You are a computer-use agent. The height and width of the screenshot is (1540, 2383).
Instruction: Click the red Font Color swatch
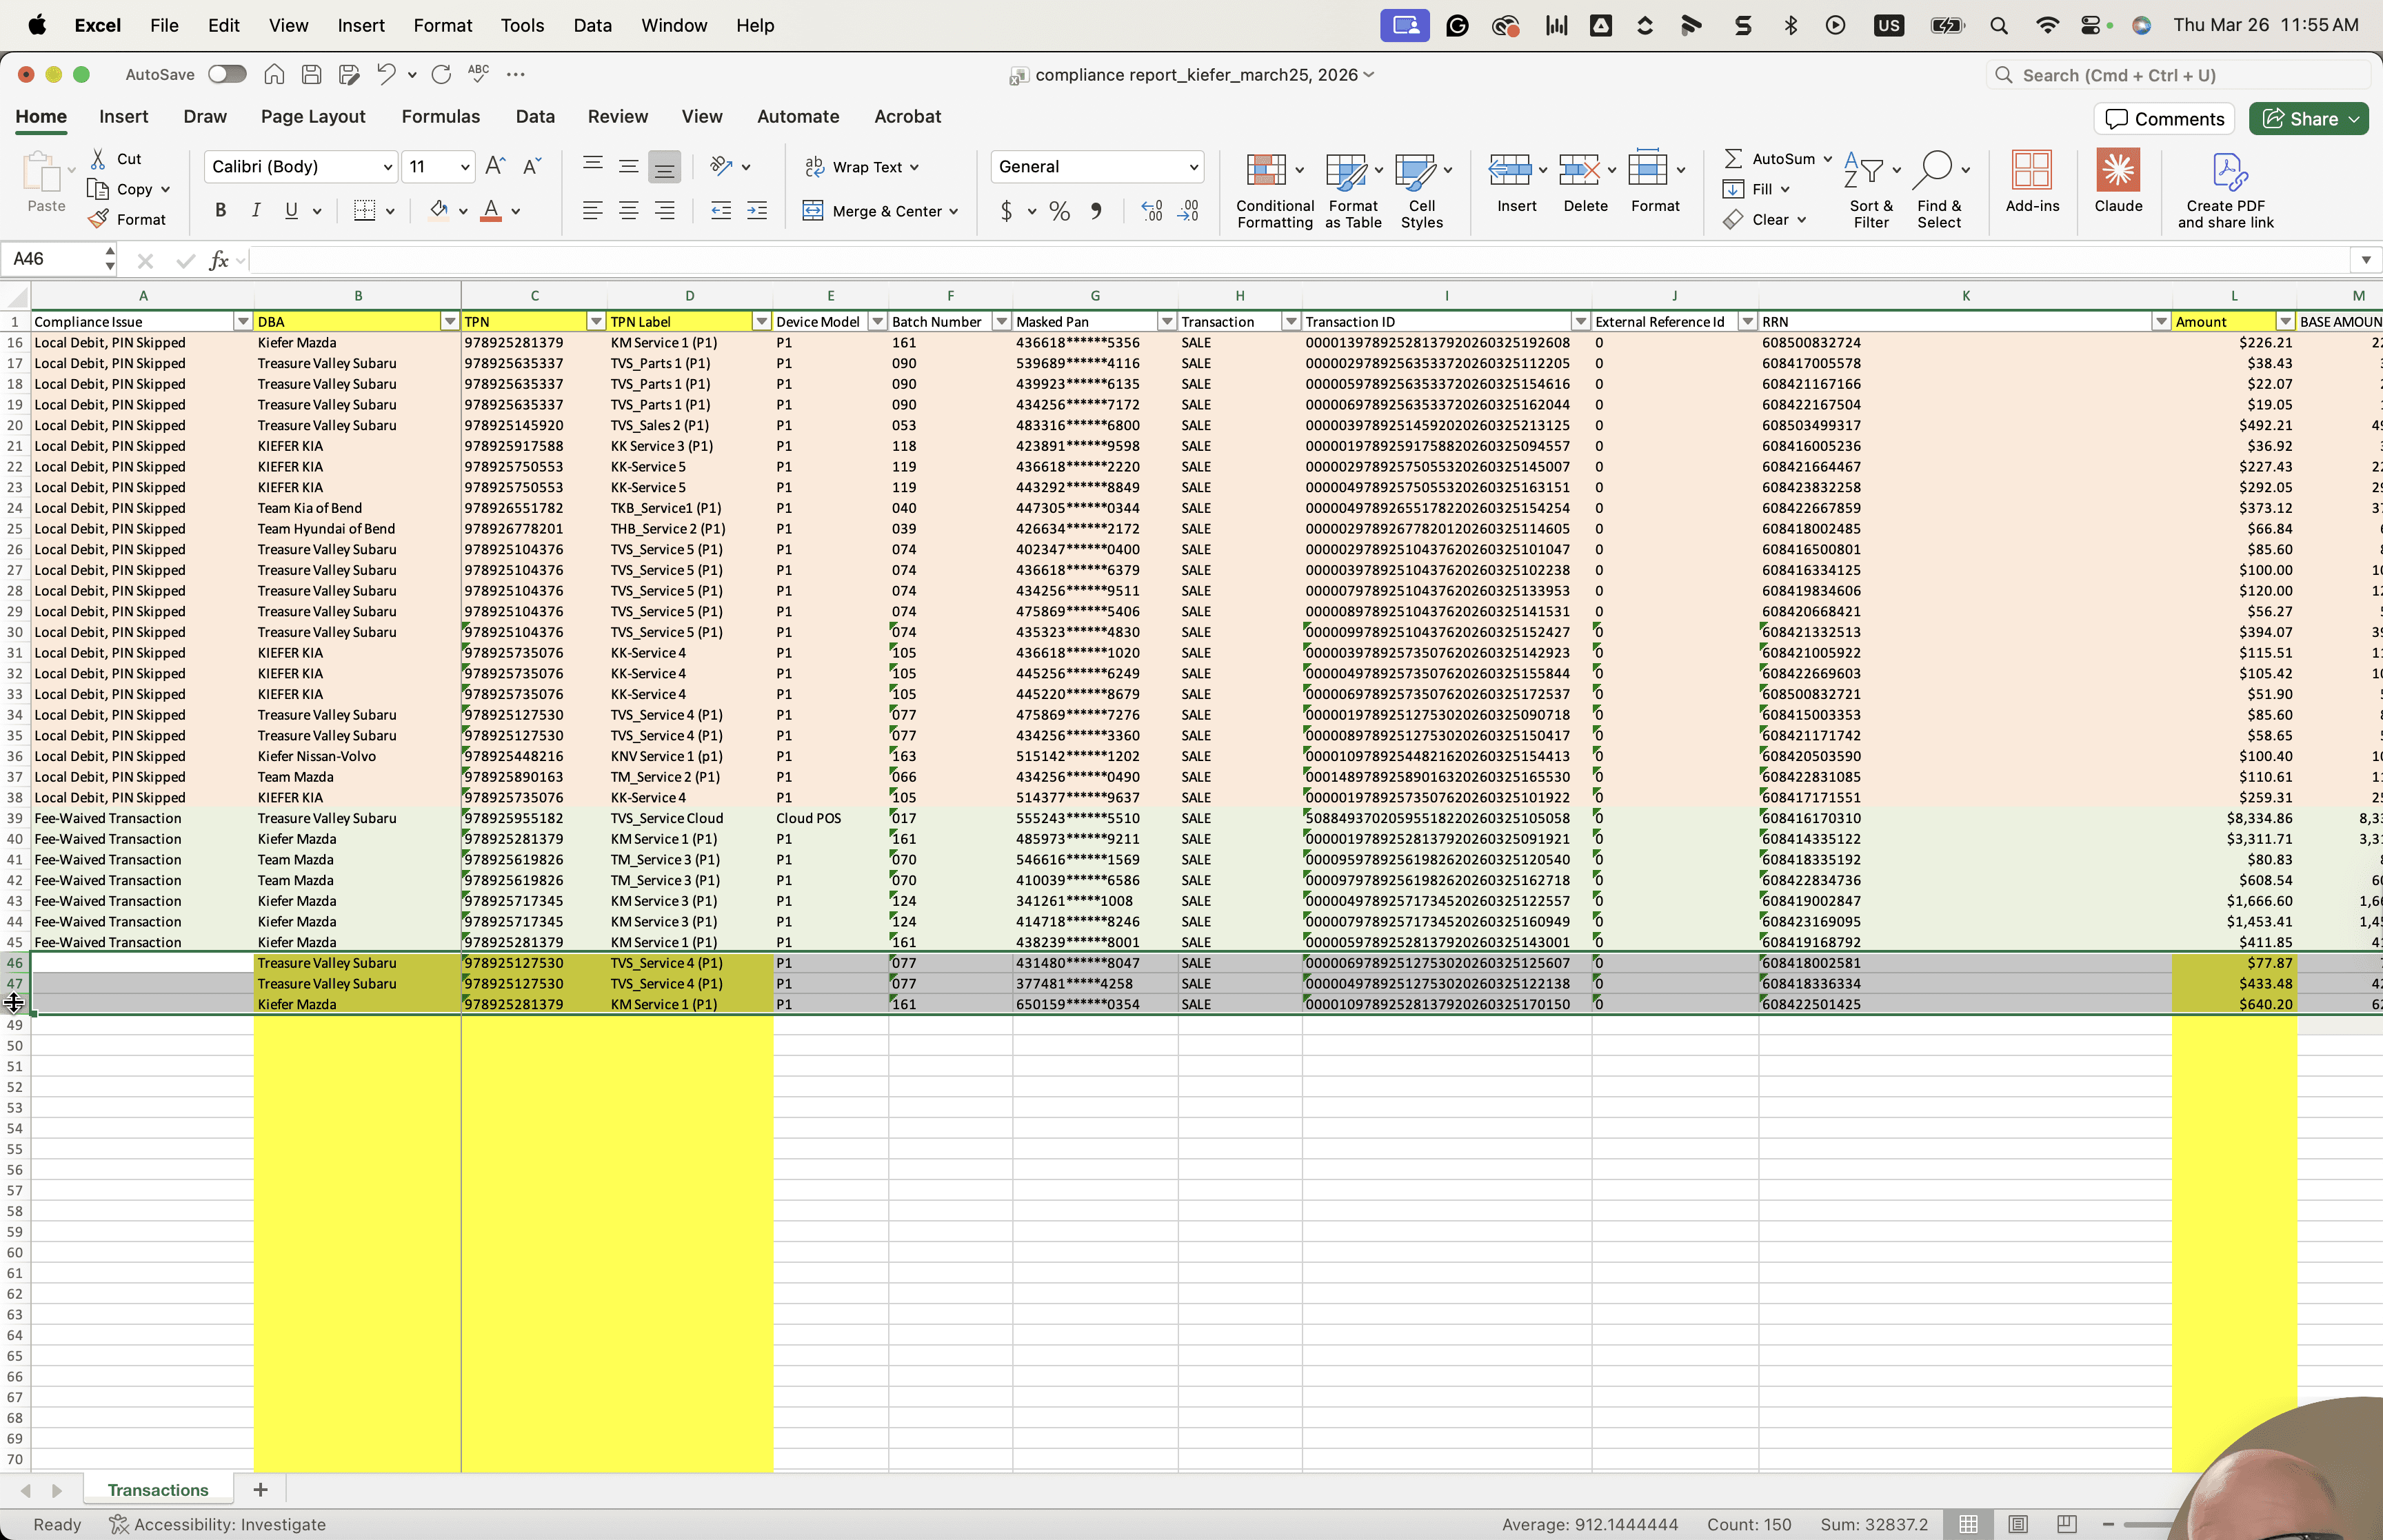(x=491, y=211)
